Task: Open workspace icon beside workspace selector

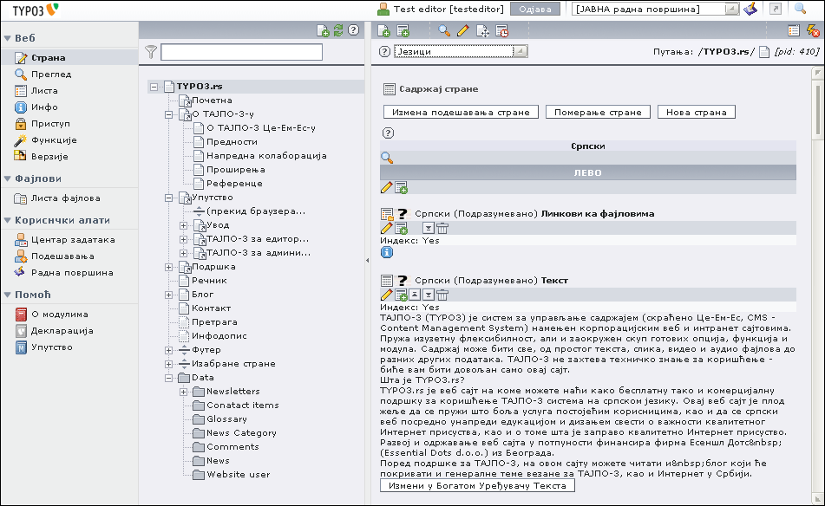Action: [x=750, y=9]
